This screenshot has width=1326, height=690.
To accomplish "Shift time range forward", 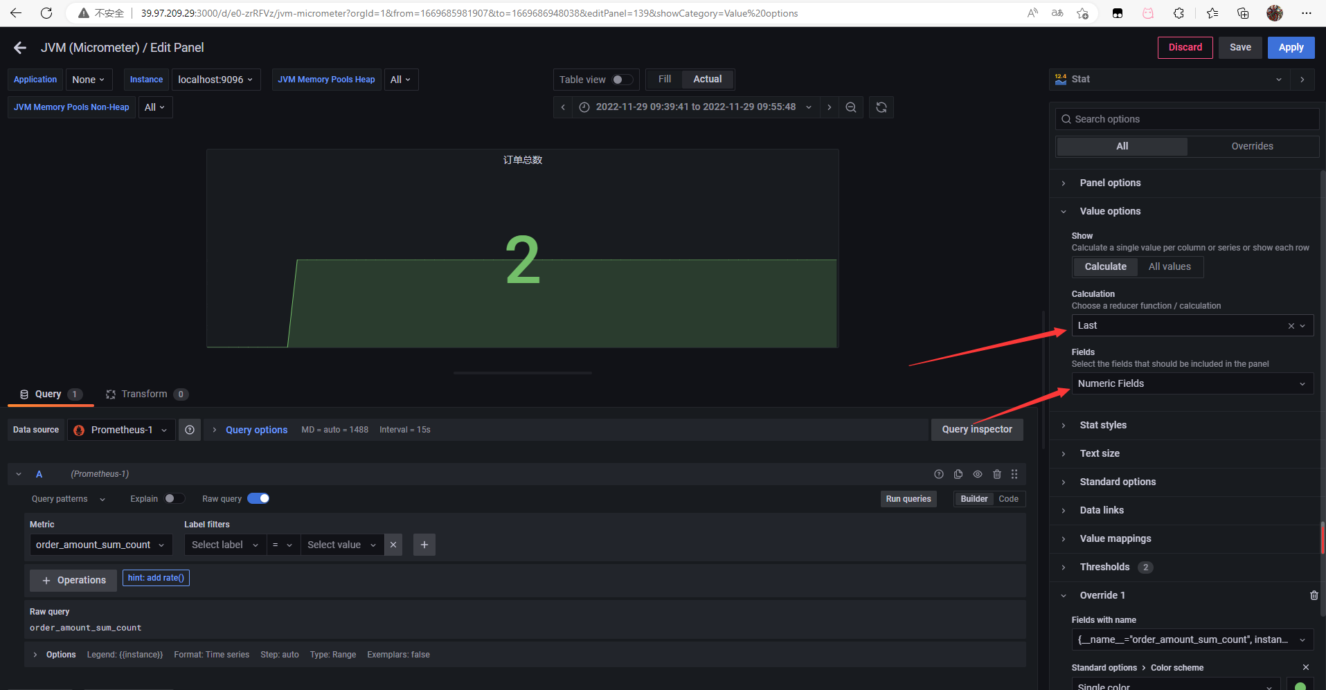I will tap(829, 107).
